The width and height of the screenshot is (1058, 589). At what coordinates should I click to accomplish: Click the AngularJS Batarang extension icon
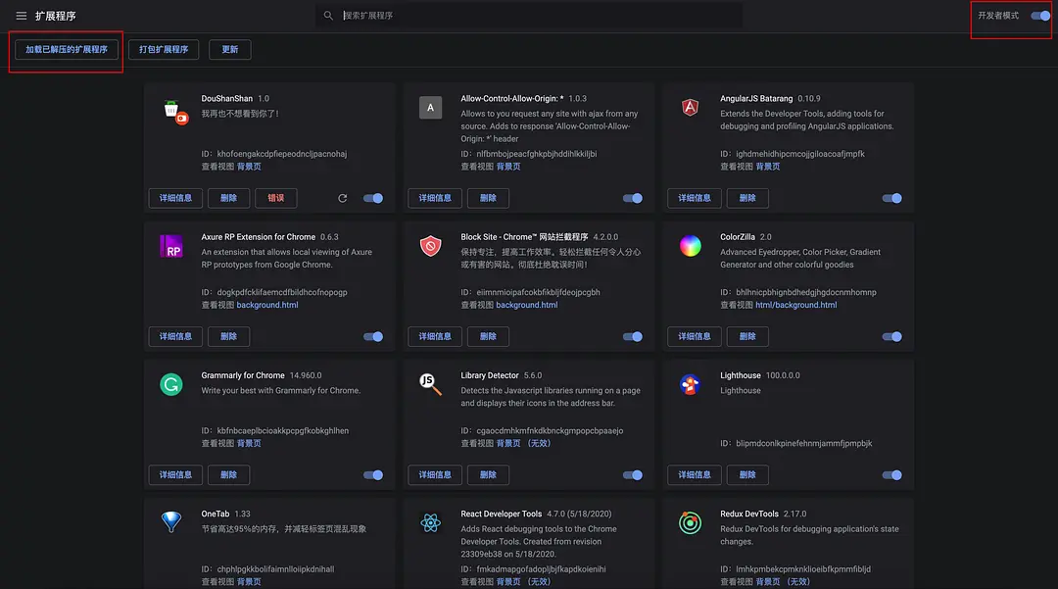point(690,107)
